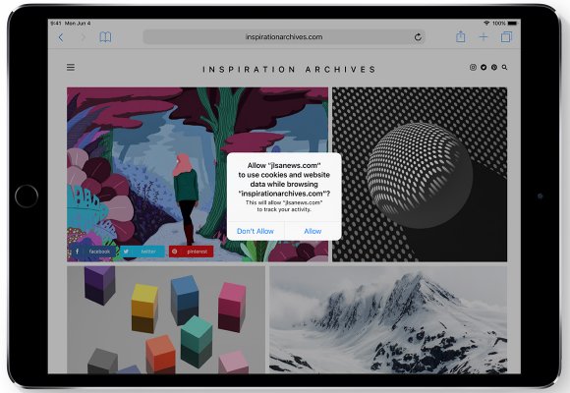Show all tabs overview icon
Image resolution: width=570 pixels, height=393 pixels.
pyautogui.click(x=506, y=37)
